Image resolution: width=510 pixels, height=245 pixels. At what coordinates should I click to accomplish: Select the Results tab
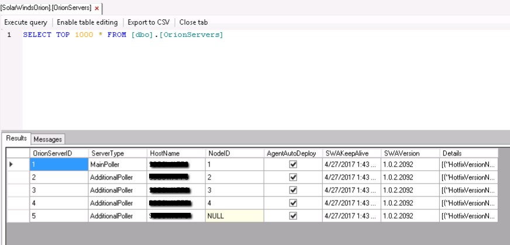click(x=16, y=139)
